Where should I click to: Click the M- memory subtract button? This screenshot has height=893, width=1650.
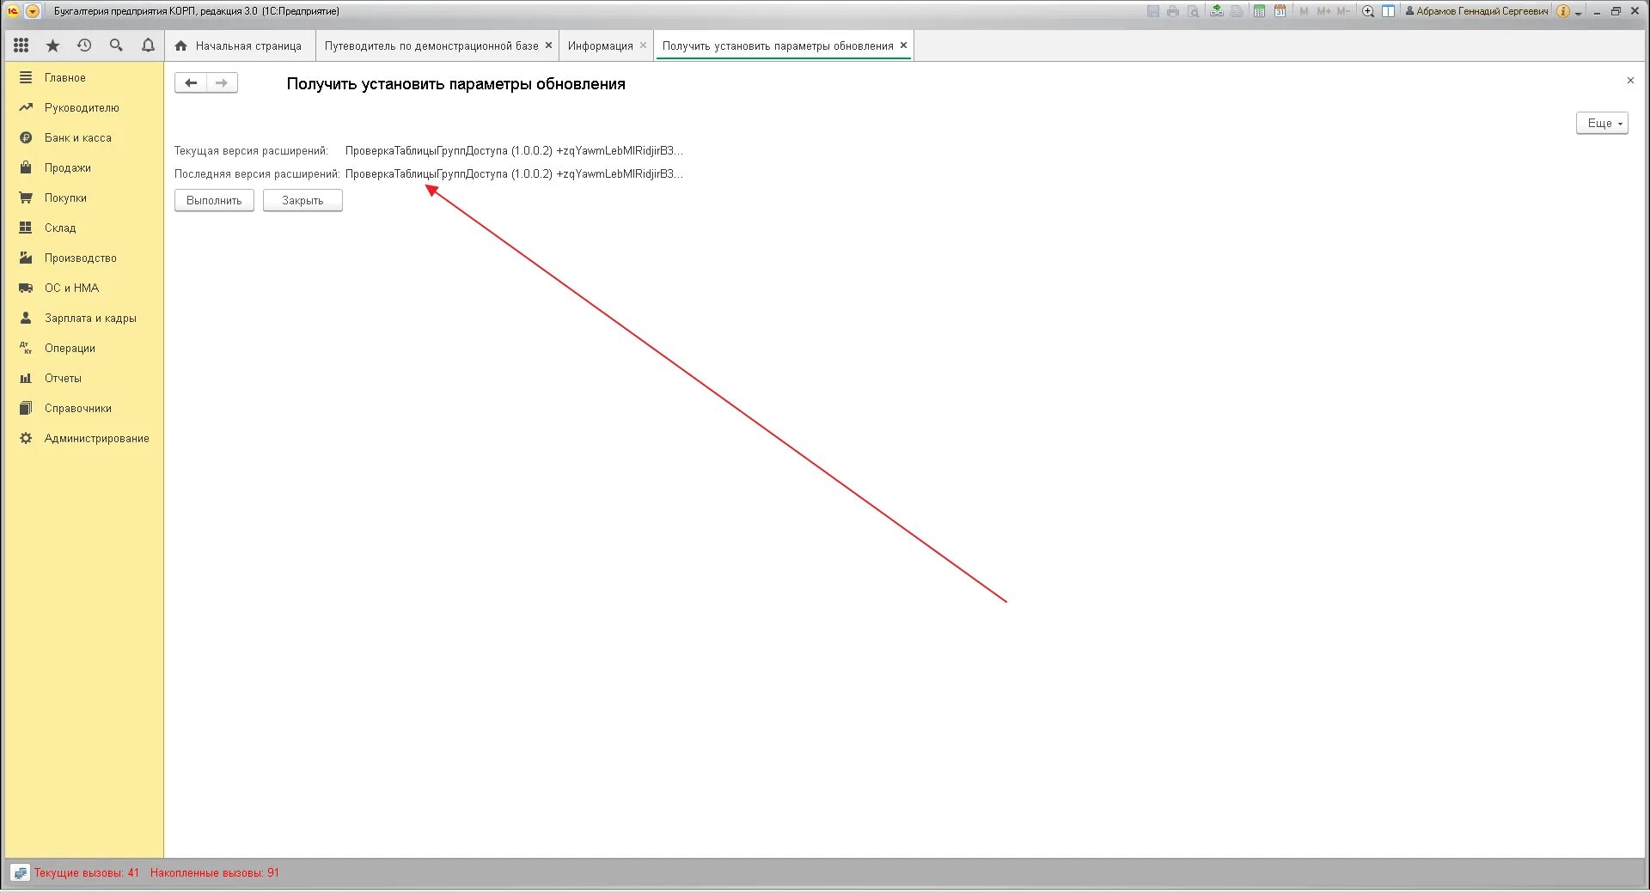[x=1343, y=11]
